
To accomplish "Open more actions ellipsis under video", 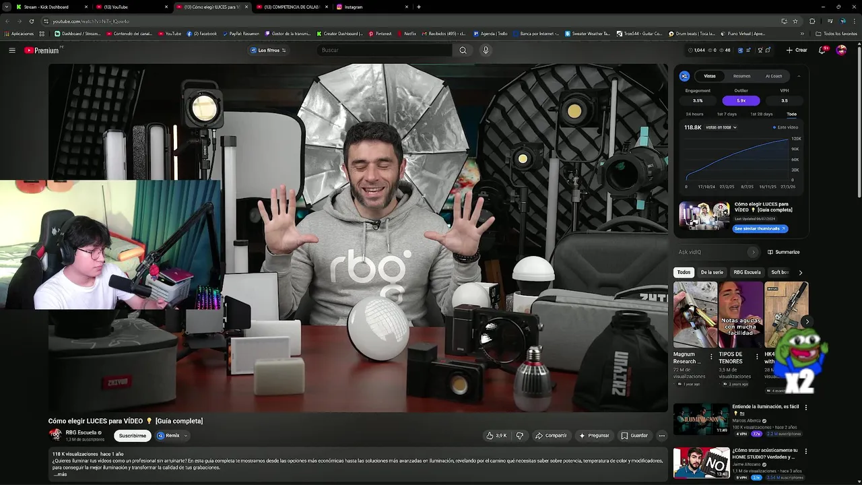I will click(x=661, y=436).
